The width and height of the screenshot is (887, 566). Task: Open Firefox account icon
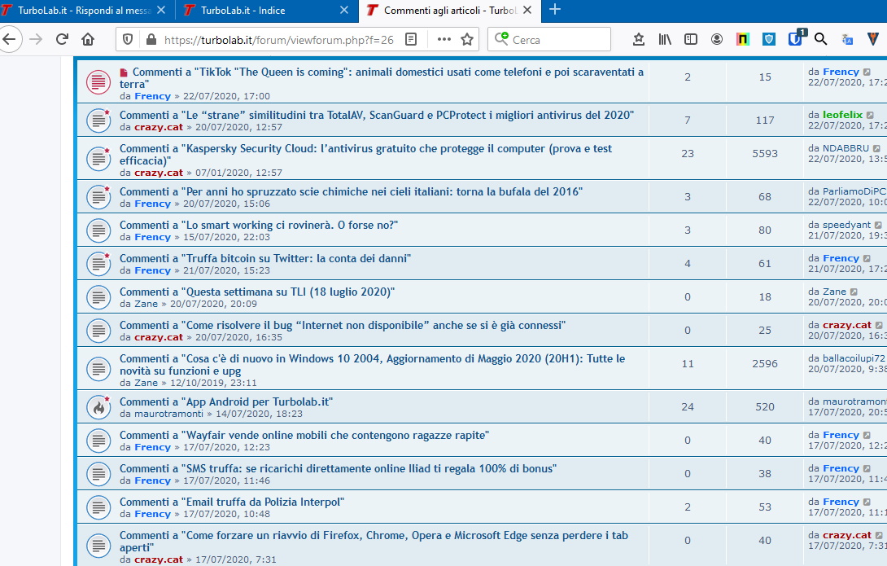click(717, 39)
